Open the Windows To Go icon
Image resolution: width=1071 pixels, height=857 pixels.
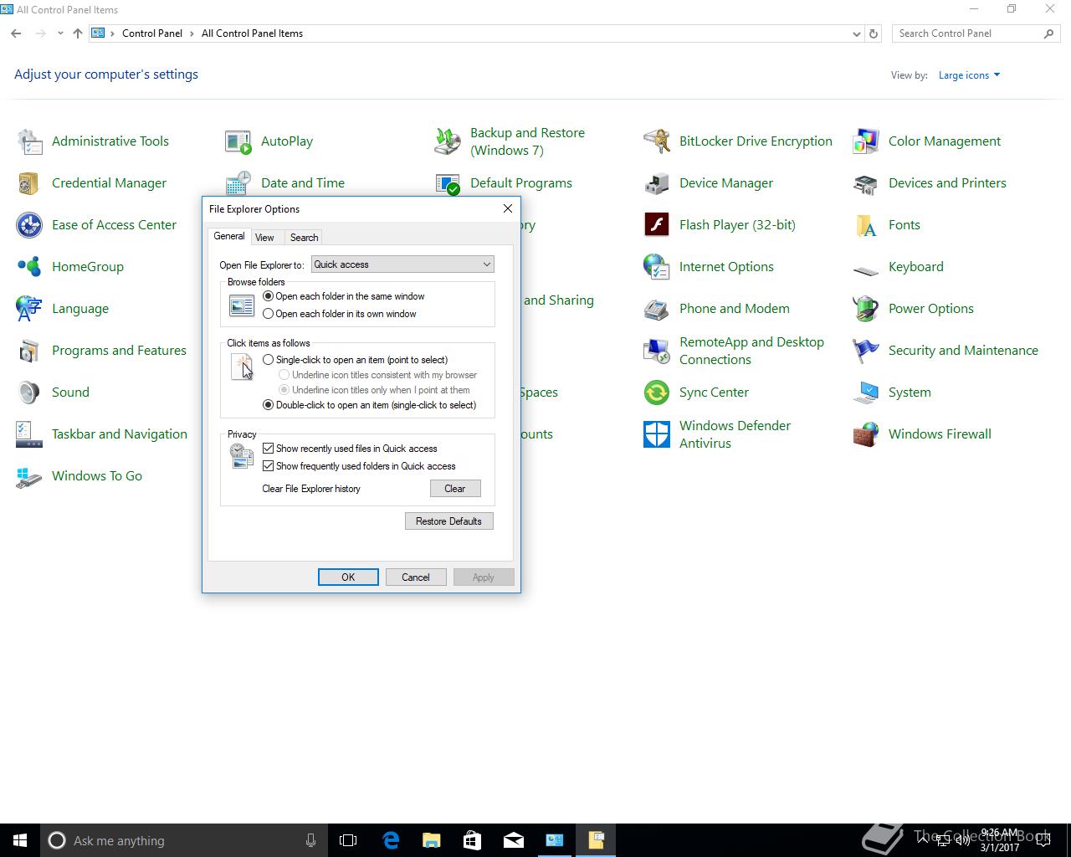coord(29,476)
